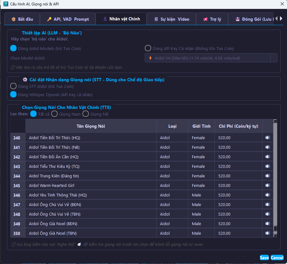Select 'Dùng AIdol Models' radio option

click(x=13, y=48)
